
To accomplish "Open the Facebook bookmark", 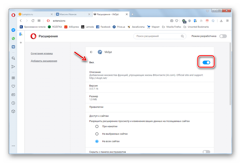I will point(103,27).
